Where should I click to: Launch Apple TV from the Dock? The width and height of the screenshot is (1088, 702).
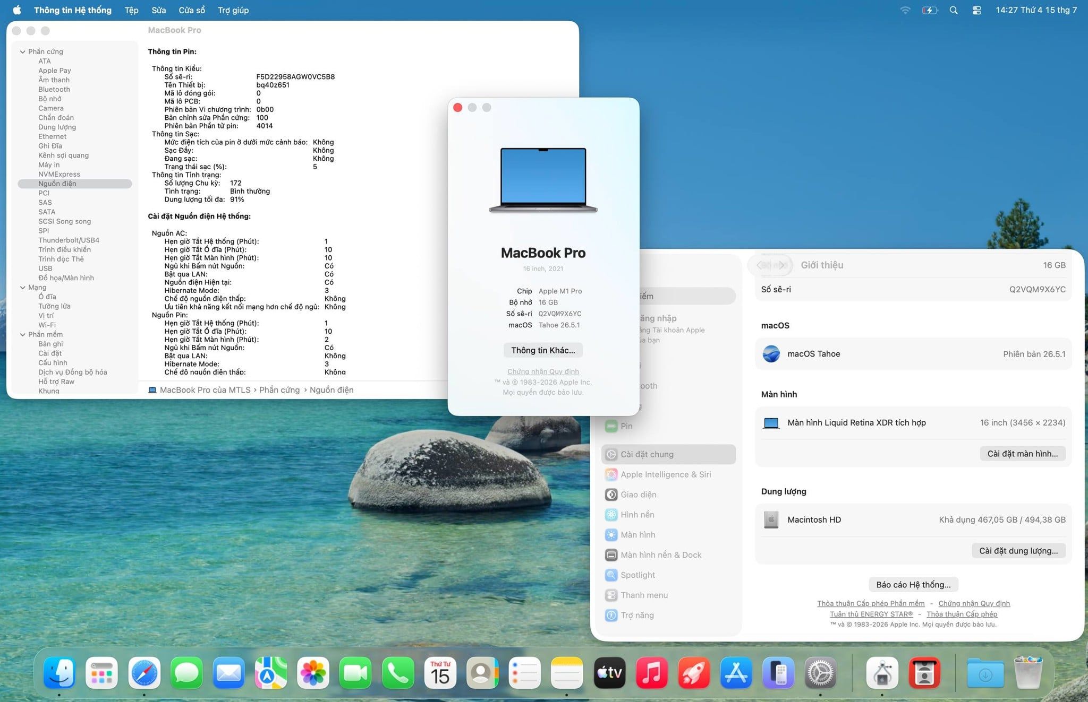[x=609, y=673]
